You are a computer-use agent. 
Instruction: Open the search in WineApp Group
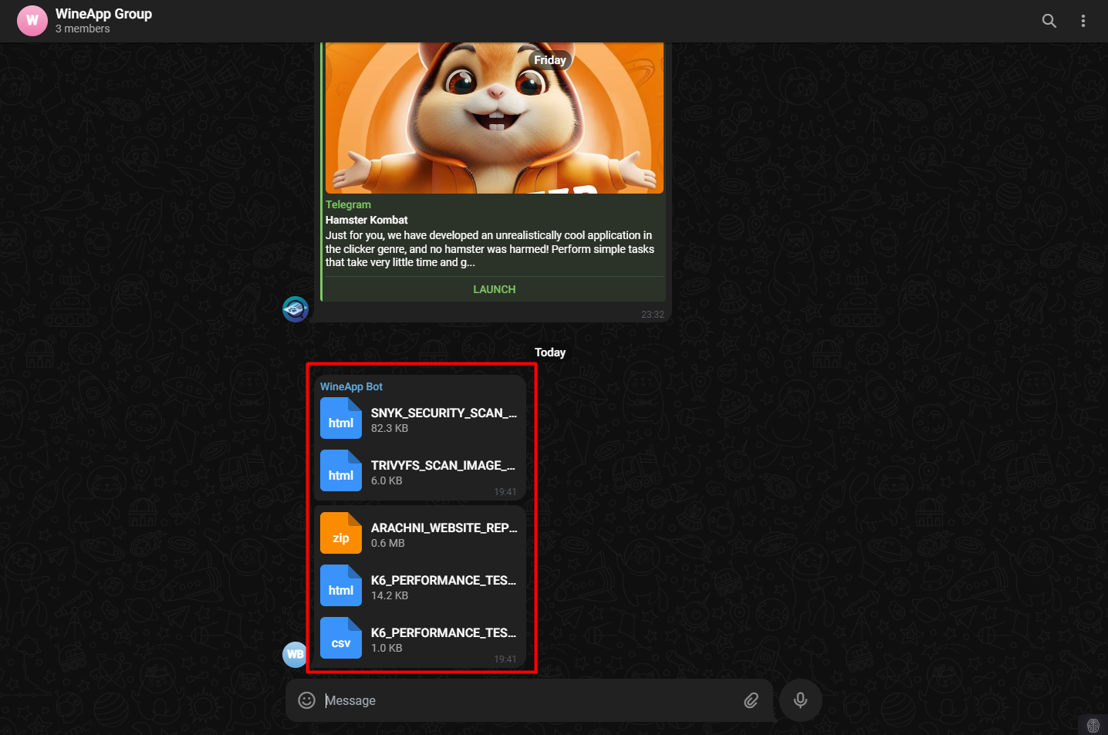1049,21
